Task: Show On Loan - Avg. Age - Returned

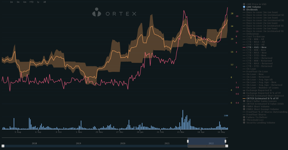Action: (262, 85)
